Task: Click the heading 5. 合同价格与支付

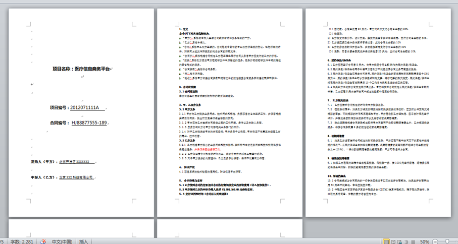Action: point(191,180)
